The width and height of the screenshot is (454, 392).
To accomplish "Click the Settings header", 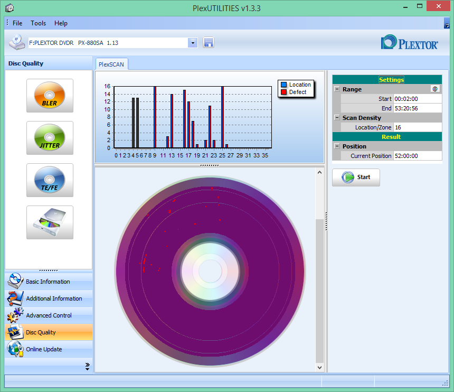I will pos(387,80).
